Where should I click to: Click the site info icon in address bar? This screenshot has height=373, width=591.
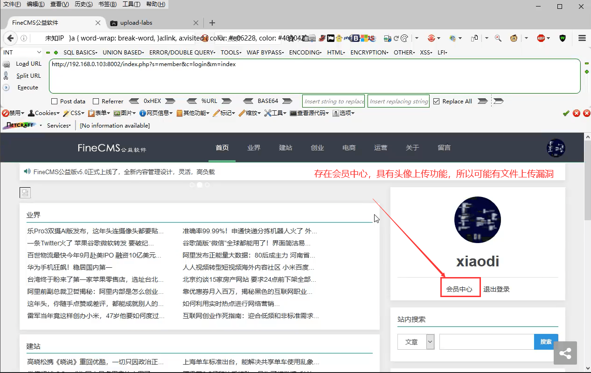(24, 38)
